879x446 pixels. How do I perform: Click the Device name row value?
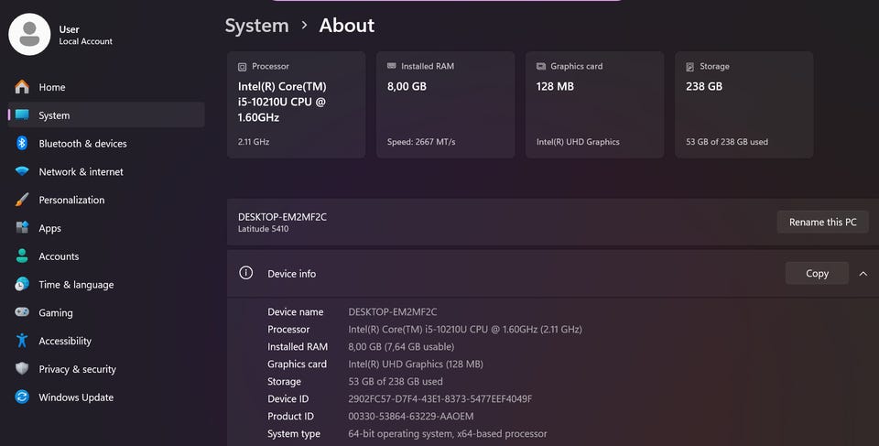point(393,312)
